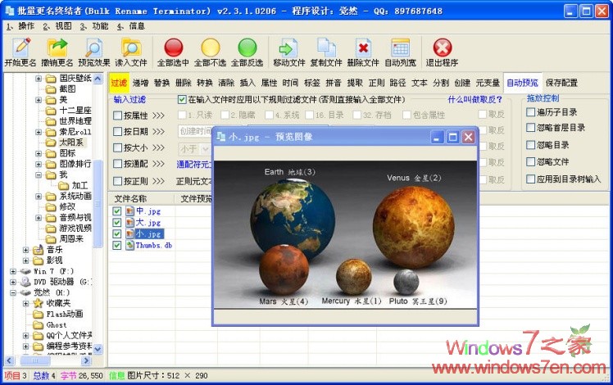613x385 pixels.
Task: Select the DVD 驱动器 (G:) drive
Action: pyautogui.click(x=62, y=282)
